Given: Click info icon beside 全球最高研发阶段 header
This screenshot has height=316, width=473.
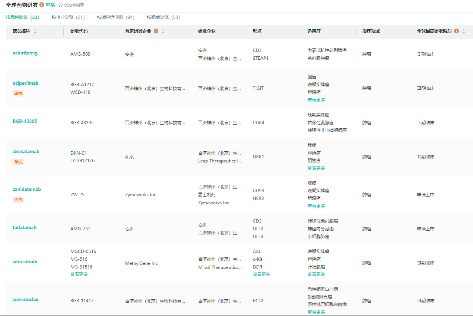Looking at the screenshot, I should [x=456, y=31].
